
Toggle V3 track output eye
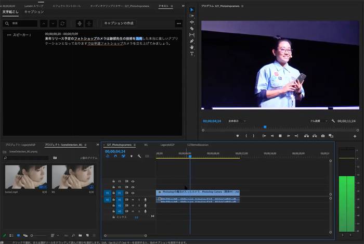pos(133,182)
